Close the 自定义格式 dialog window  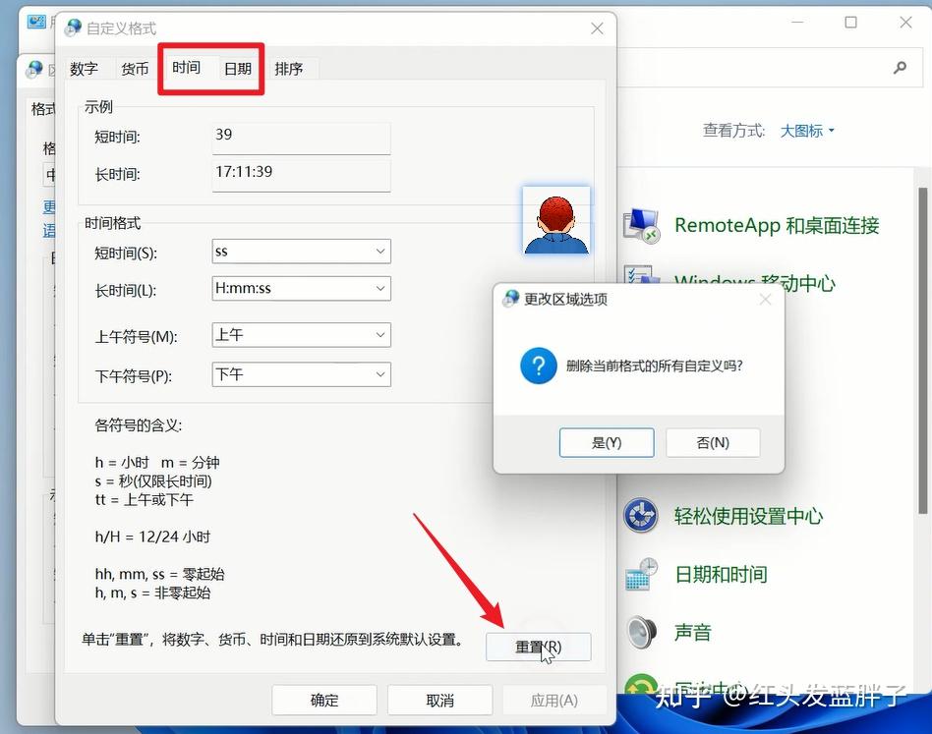point(598,28)
